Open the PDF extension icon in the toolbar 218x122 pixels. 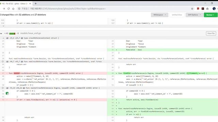coord(203,8)
